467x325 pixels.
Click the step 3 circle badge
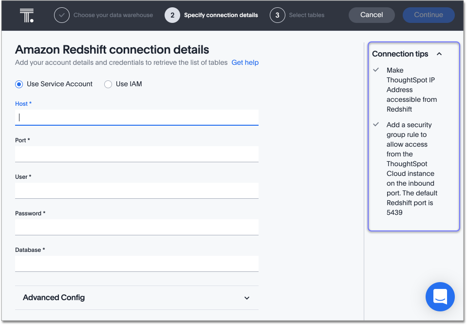277,15
